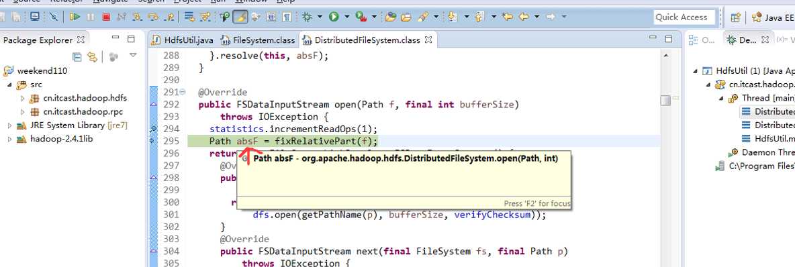Toggle Use Step Filters icon
Image resolution: width=795 pixels, height=267 pixels.
point(205,17)
